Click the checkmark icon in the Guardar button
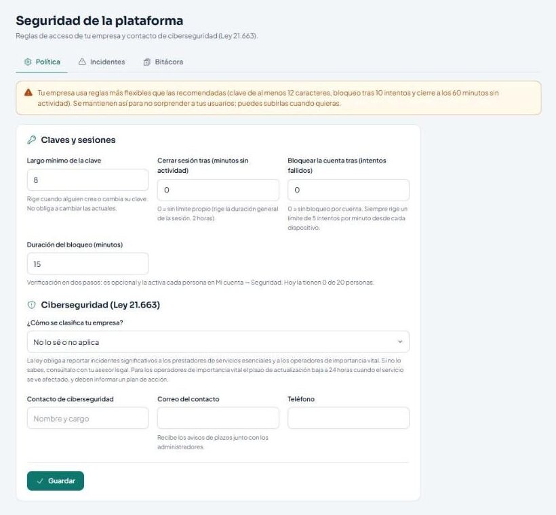This screenshot has width=556, height=515. (40, 481)
